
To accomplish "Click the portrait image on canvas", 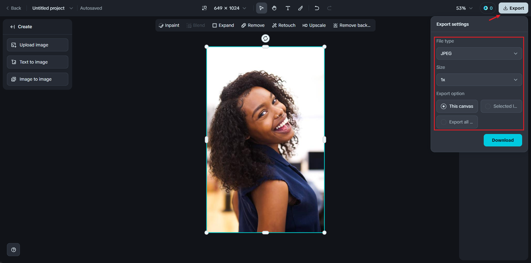I will pos(265,139).
